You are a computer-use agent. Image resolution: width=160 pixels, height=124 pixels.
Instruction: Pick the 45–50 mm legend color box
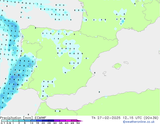(x=74, y=121)
